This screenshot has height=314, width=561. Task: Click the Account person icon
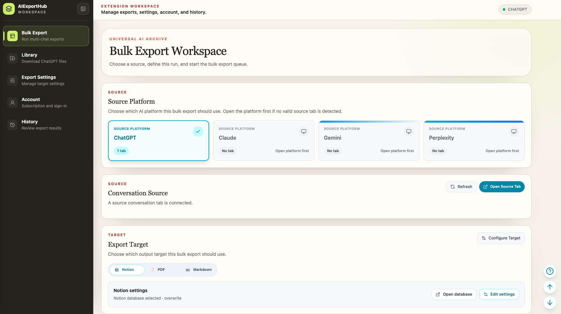[x=12, y=103]
